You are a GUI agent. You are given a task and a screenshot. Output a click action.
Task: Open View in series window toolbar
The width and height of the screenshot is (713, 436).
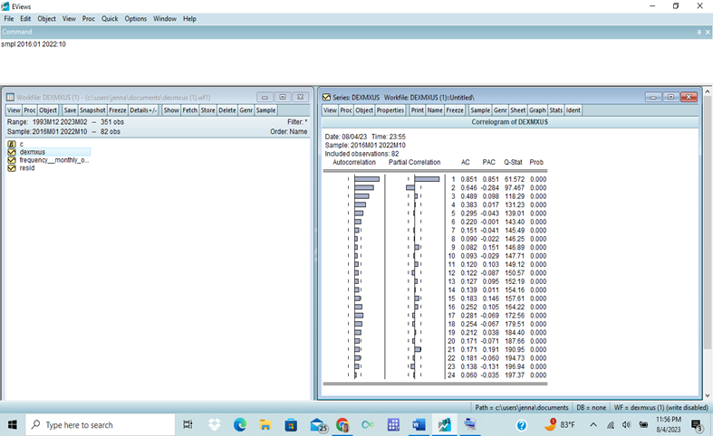pos(330,110)
